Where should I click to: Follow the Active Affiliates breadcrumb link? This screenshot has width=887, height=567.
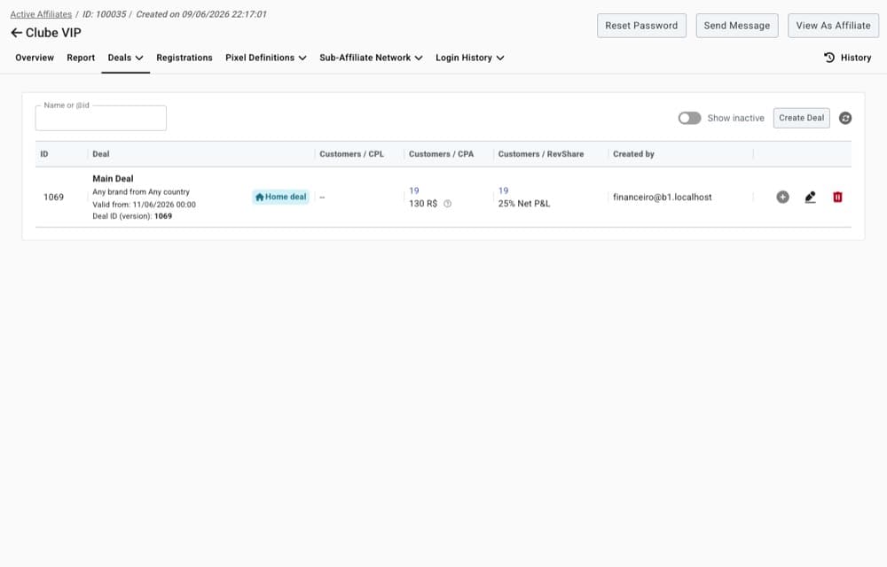tap(41, 14)
